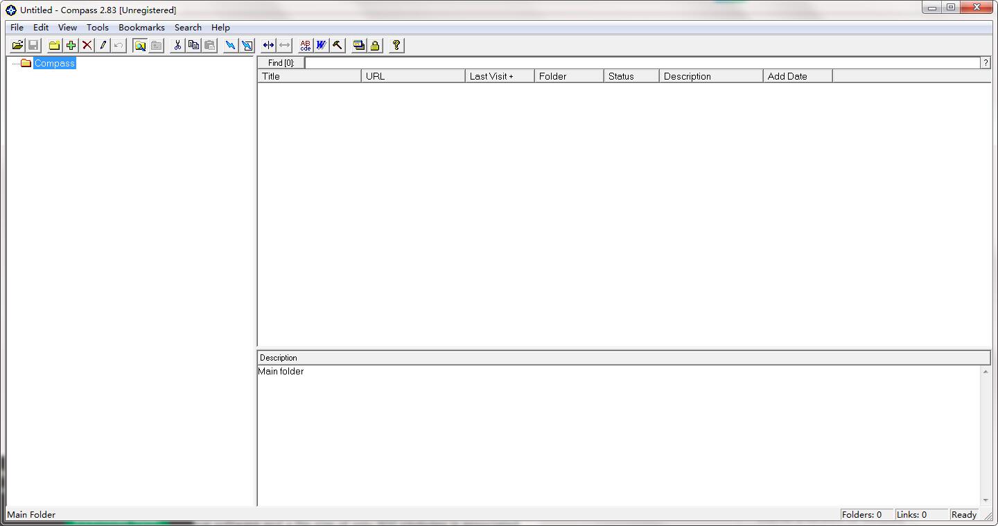998x526 pixels.
Task: Add a new bookmark with the green plus icon
Action: 71,46
